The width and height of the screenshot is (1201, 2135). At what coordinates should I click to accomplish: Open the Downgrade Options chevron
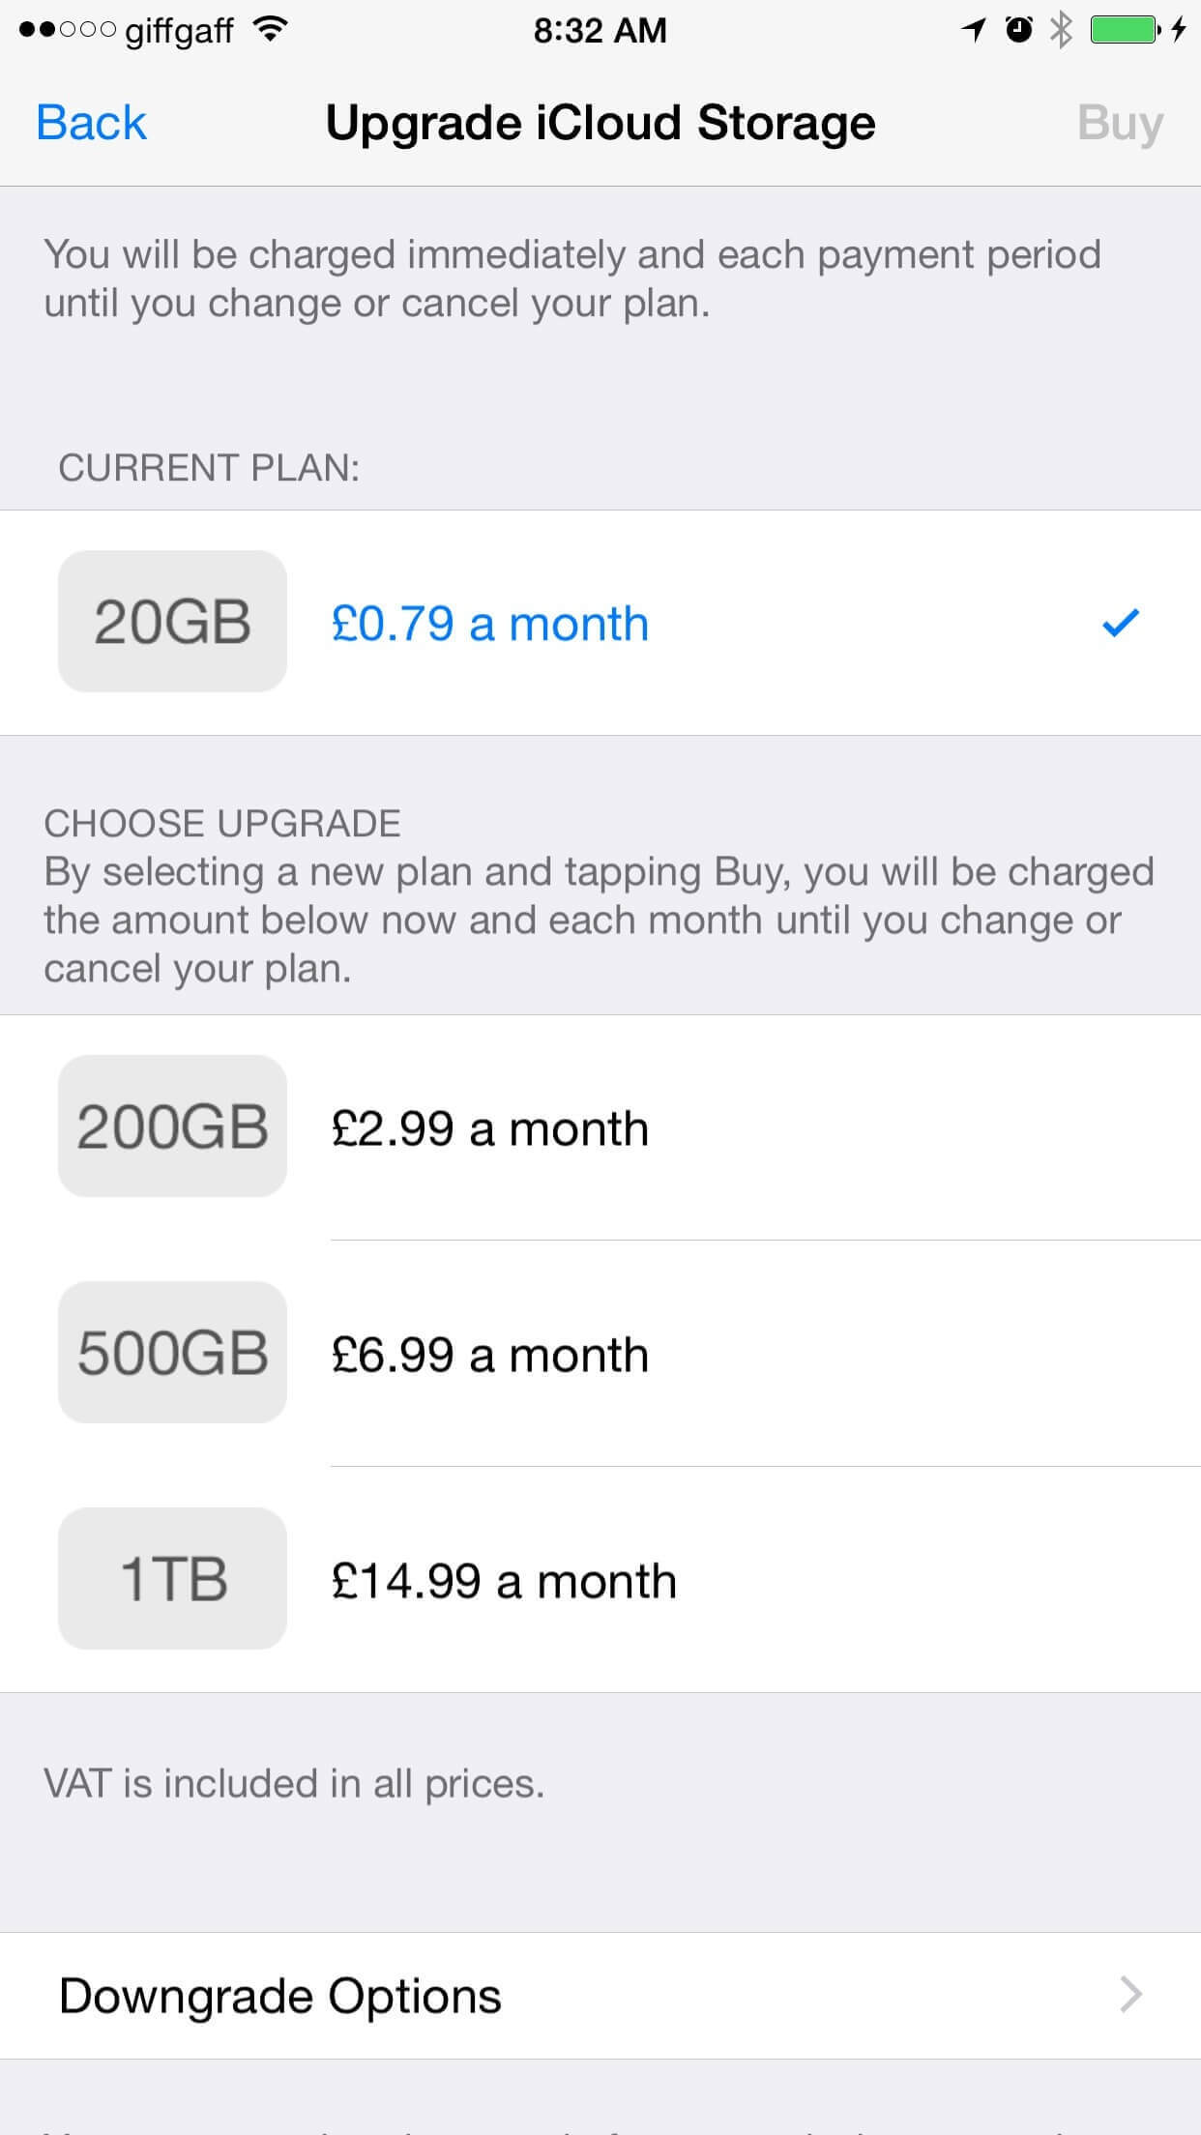1130,1995
